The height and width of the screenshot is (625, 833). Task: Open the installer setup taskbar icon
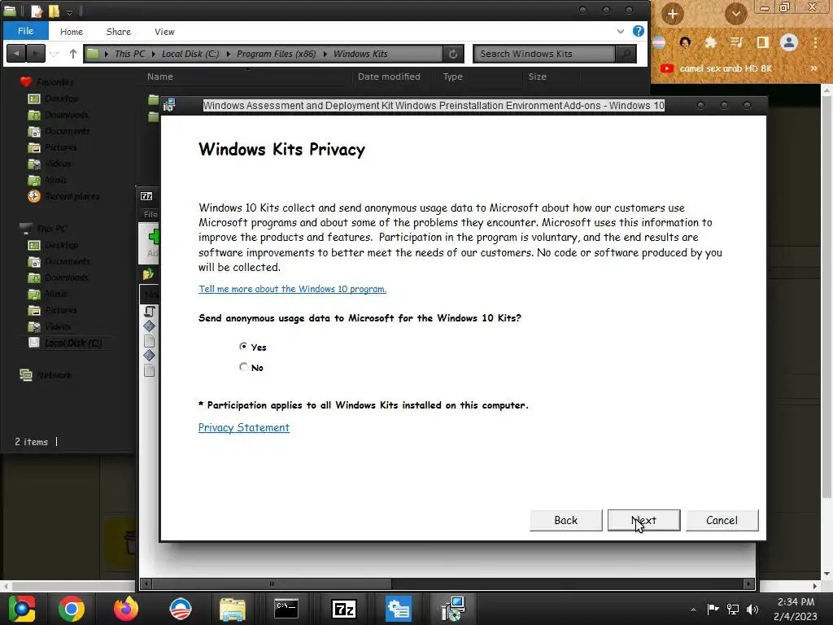coord(454,609)
